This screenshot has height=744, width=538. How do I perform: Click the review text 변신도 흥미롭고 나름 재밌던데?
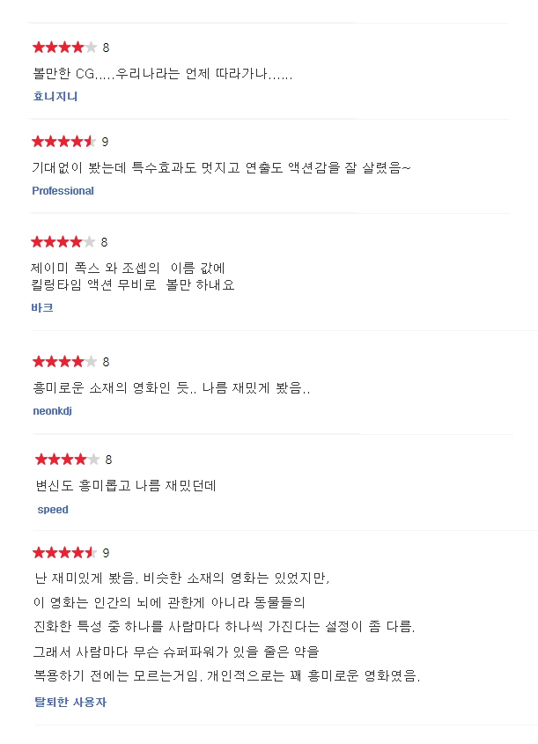click(126, 485)
